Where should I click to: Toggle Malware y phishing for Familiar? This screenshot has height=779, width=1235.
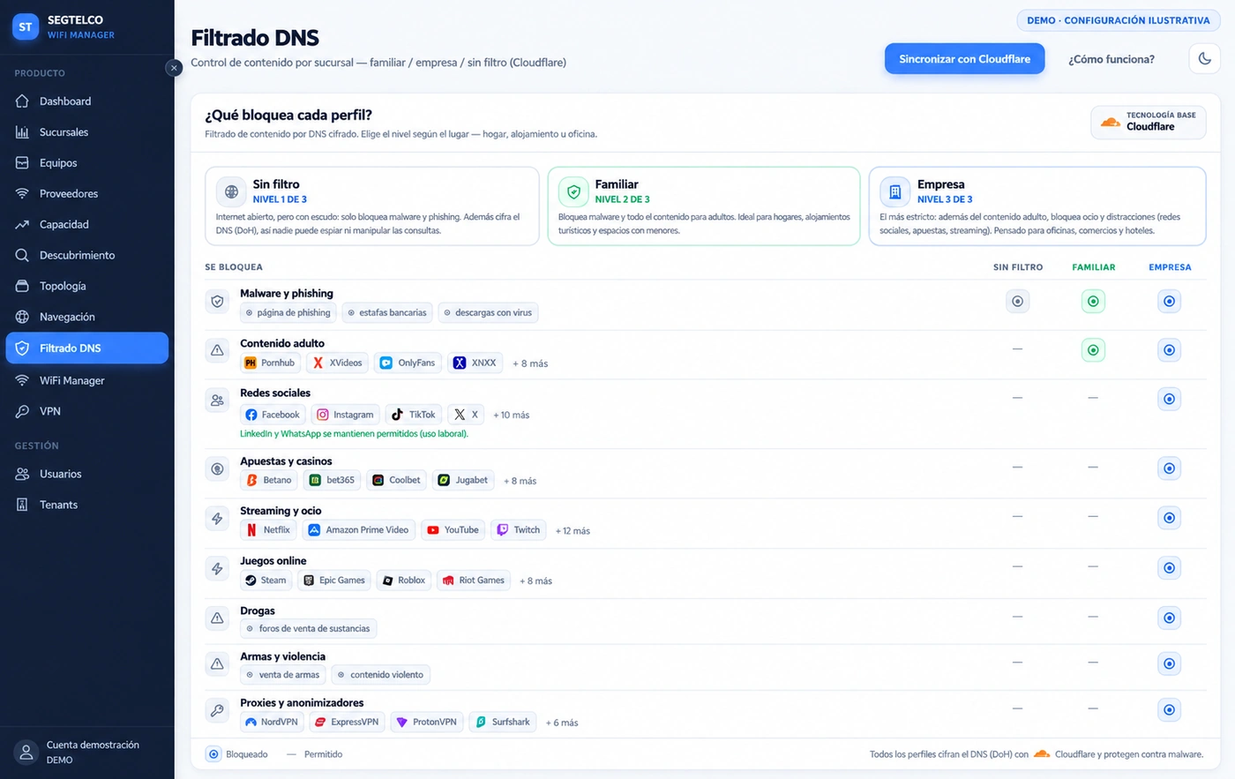coord(1093,302)
